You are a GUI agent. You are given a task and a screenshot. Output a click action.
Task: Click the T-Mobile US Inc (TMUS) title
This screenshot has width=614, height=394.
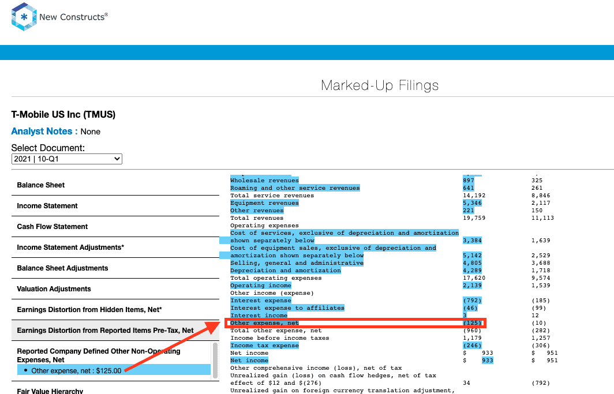[63, 115]
